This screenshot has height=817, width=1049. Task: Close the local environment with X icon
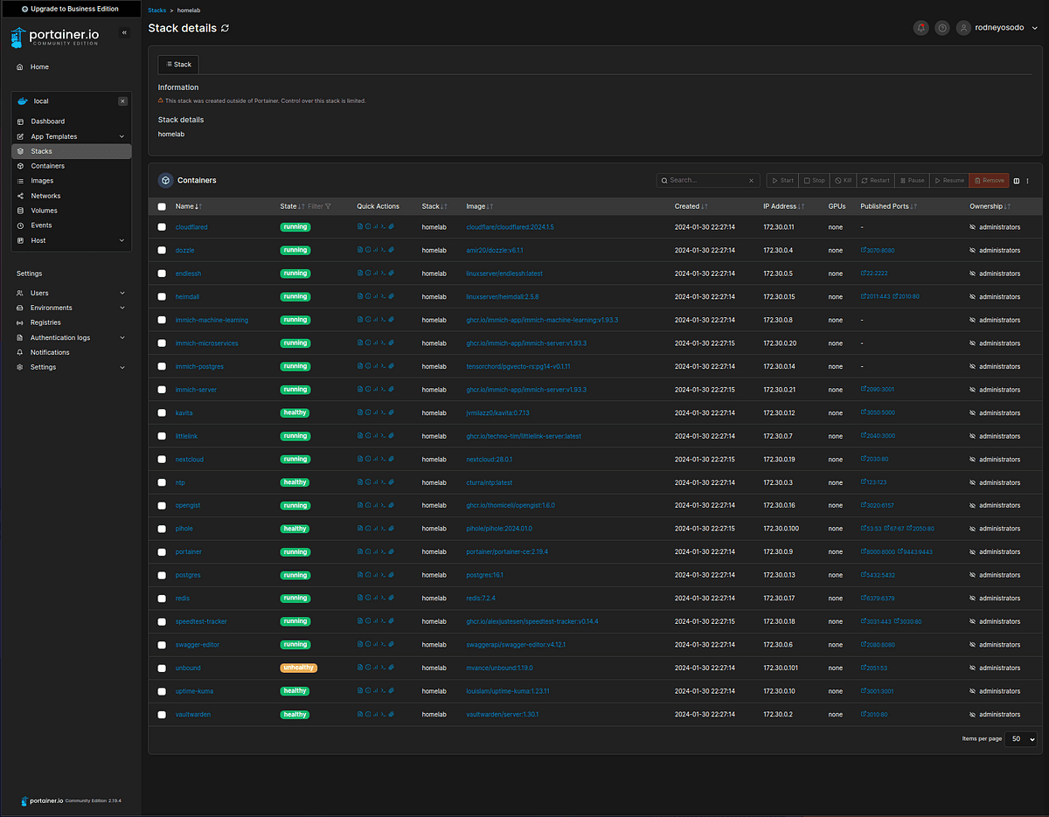coord(122,101)
